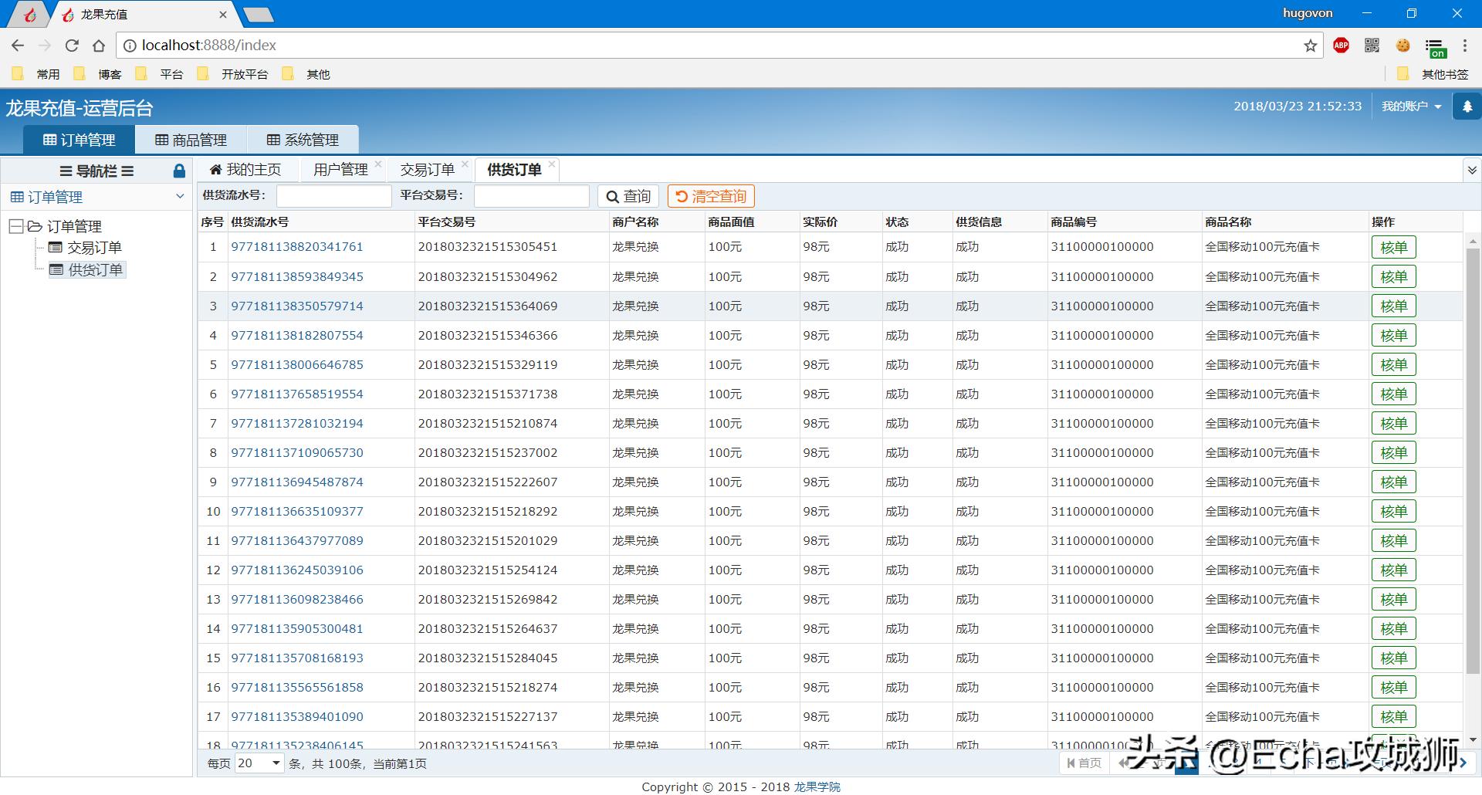The width and height of the screenshot is (1482, 795).
Task: Switch to the 商品管理 tab
Action: point(191,140)
